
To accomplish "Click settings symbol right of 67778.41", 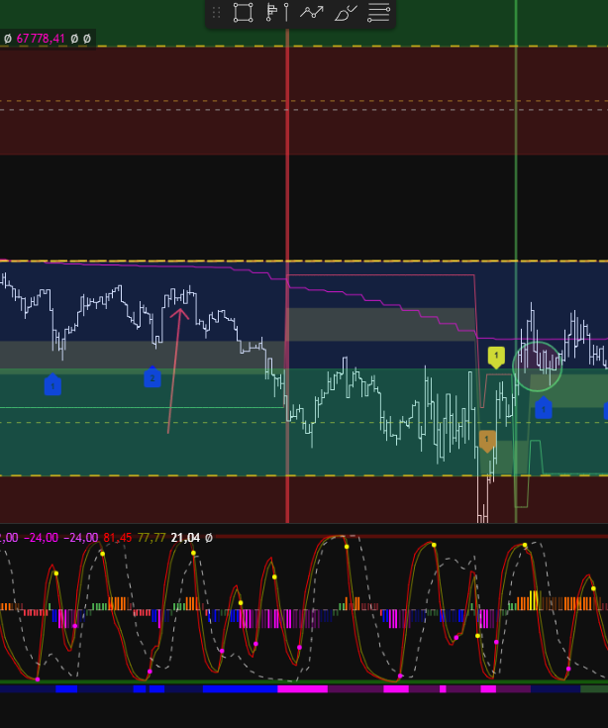I will [86, 39].
